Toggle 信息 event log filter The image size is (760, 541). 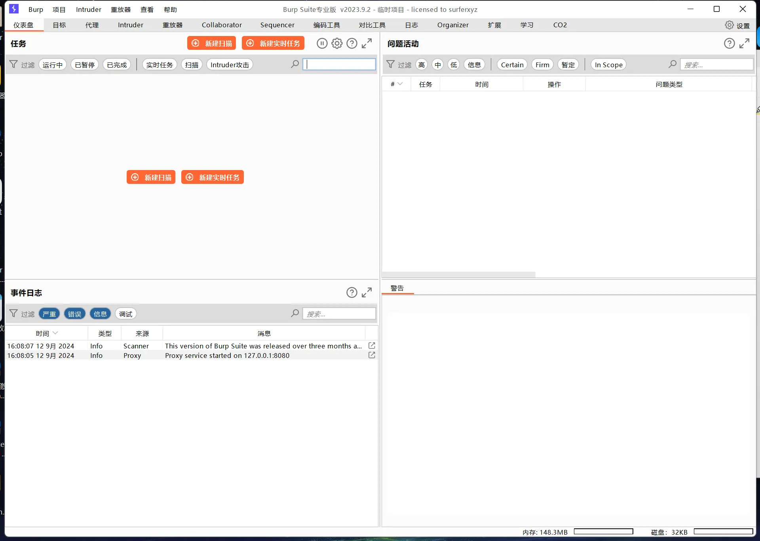point(100,314)
